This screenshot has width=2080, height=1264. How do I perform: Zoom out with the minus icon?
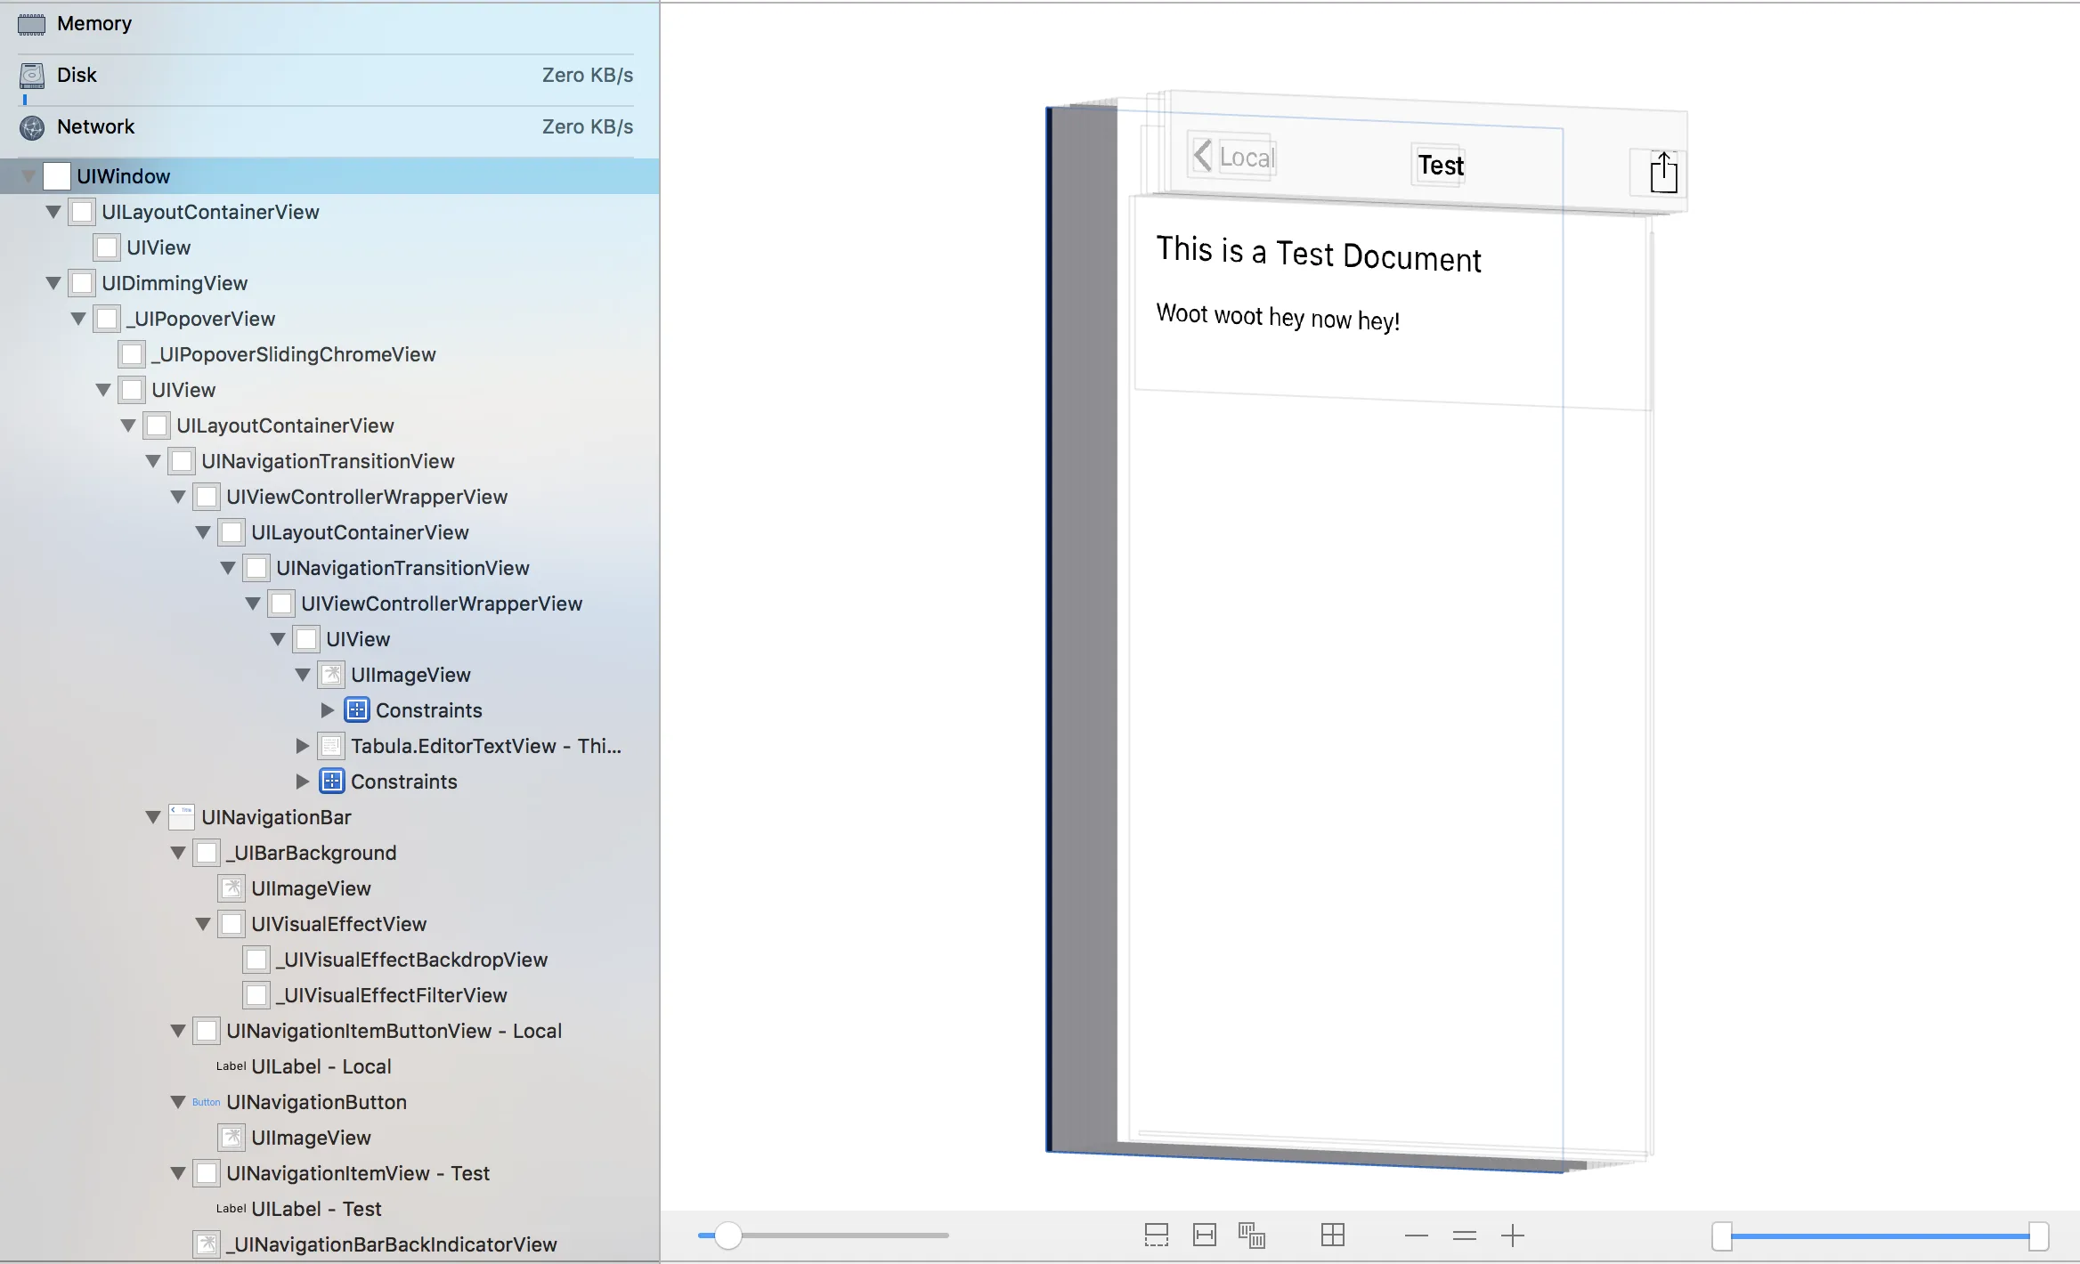point(1416,1236)
